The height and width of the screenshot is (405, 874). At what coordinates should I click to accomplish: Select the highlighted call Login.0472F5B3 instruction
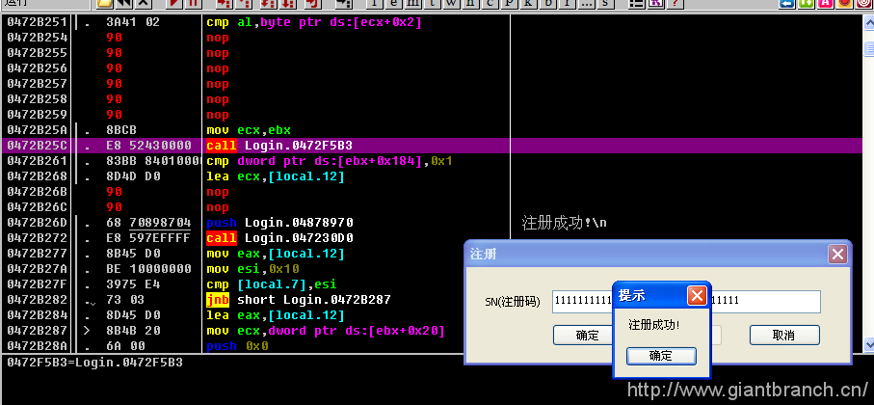279,146
